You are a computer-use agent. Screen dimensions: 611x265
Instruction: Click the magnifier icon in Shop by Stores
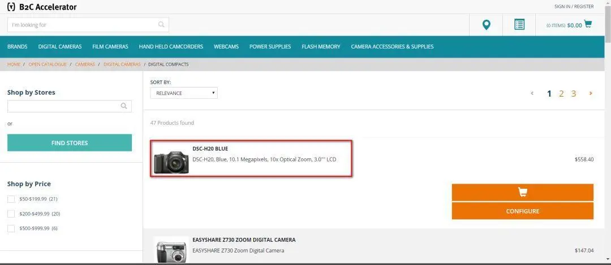click(124, 106)
